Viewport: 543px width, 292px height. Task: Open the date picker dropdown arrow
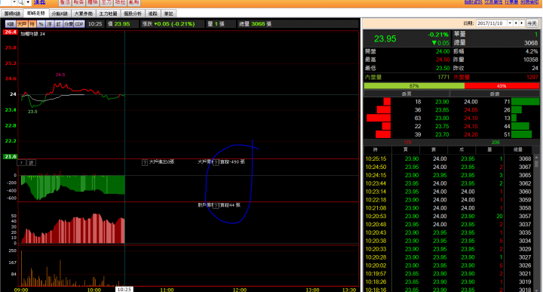510,23
